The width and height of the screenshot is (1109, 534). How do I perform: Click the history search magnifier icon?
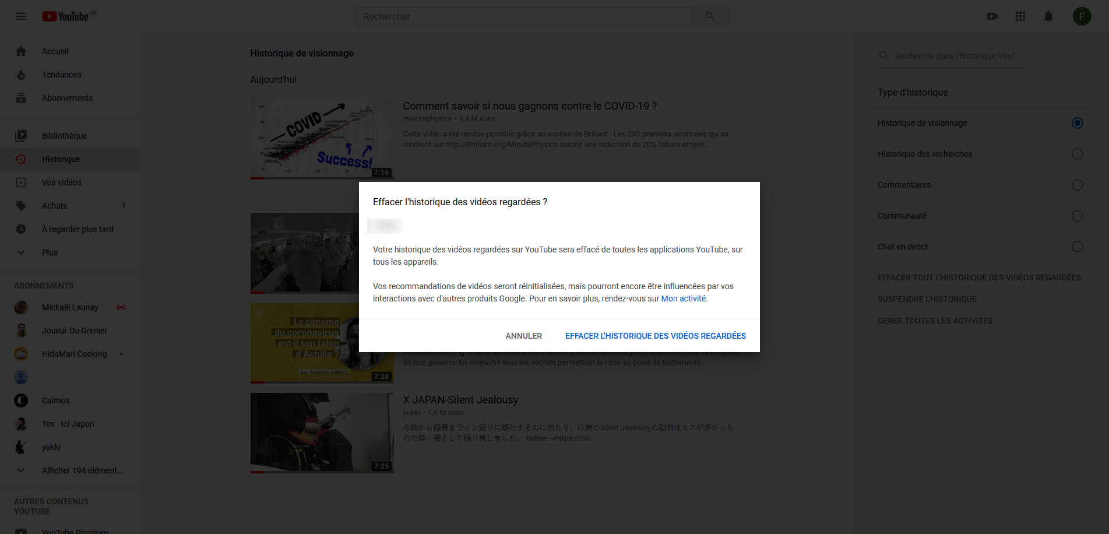[884, 56]
